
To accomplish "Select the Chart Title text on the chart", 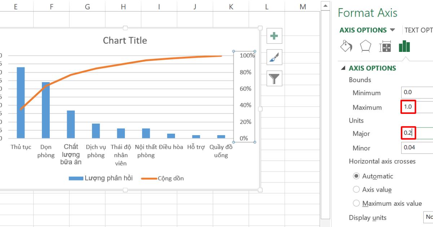I will click(125, 40).
